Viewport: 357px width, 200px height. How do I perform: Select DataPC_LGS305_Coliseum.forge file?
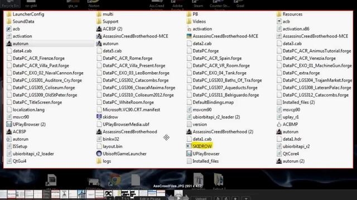click(44, 88)
